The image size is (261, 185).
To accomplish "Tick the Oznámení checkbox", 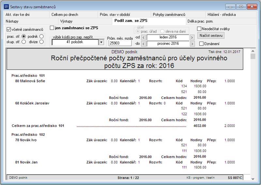I will point(201,44).
